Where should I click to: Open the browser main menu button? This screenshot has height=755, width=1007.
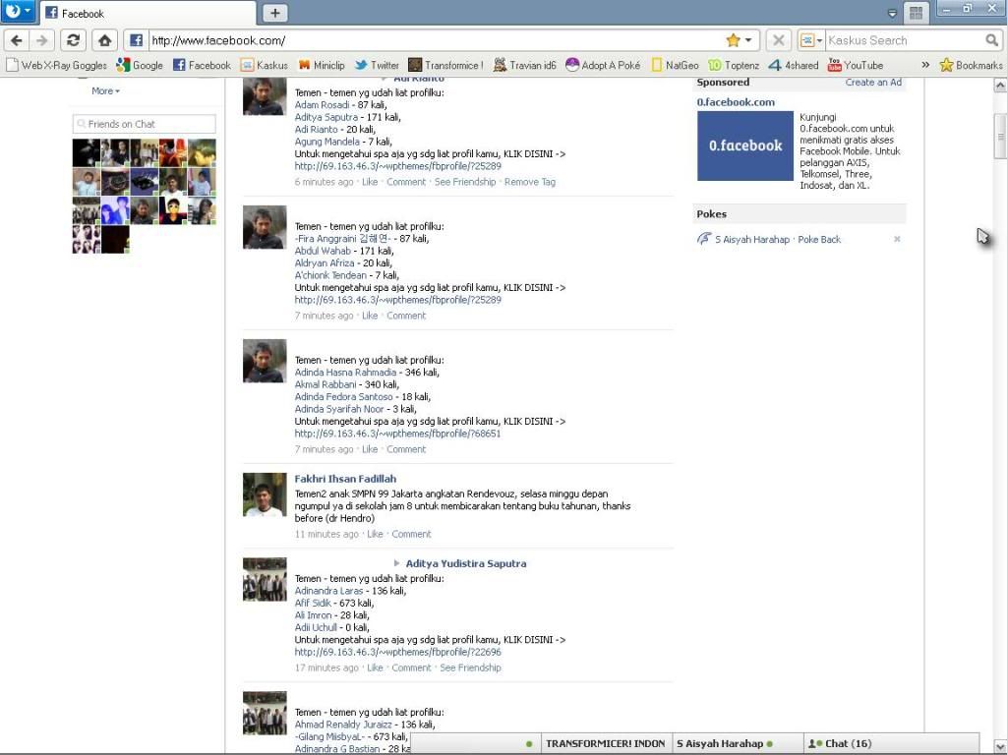(x=18, y=11)
